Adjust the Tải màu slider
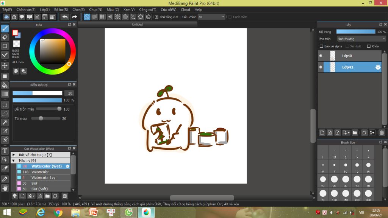Image resolution: width=388 pixels, height=218 pixels. (x=45, y=118)
